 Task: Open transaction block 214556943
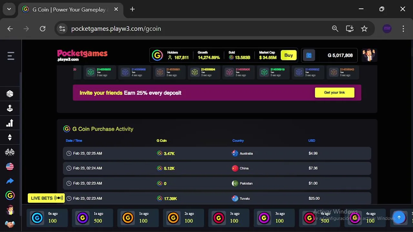click(343, 72)
